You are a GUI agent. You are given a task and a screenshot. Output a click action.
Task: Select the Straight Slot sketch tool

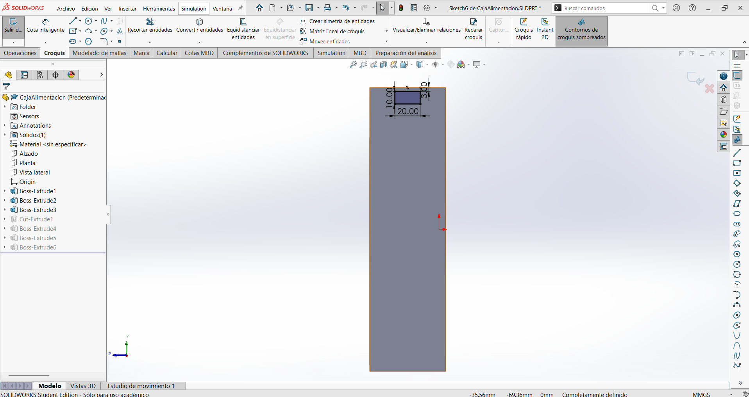(x=73, y=41)
